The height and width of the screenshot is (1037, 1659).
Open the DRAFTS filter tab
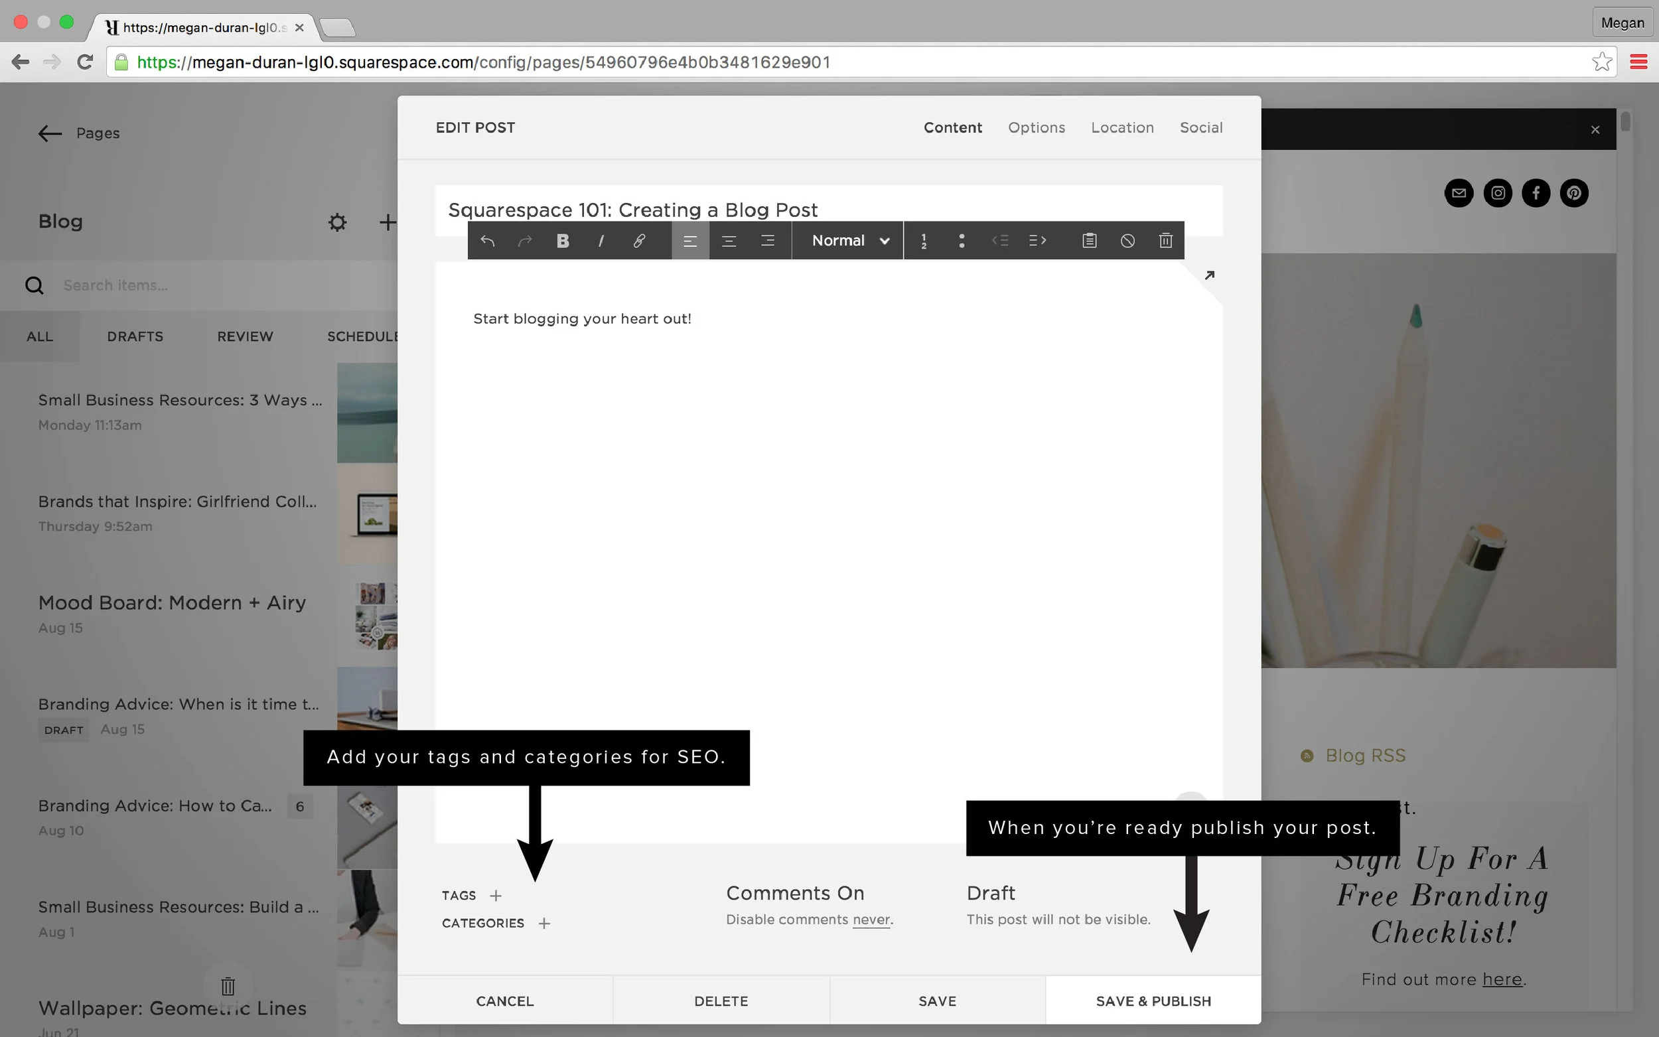(x=135, y=336)
